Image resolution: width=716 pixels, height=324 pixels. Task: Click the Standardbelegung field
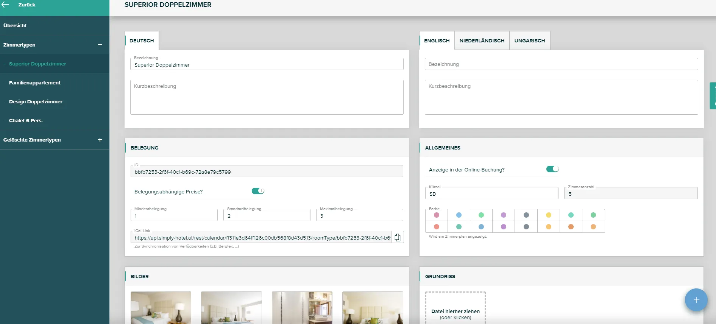tap(267, 215)
